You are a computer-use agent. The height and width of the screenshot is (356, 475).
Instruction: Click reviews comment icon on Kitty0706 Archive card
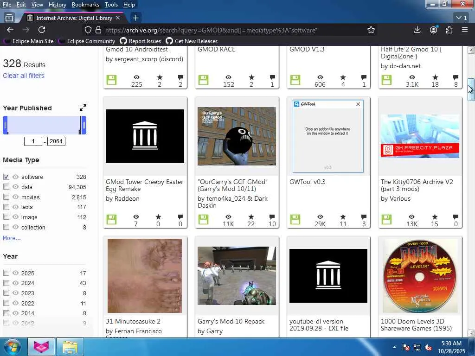coord(456,217)
